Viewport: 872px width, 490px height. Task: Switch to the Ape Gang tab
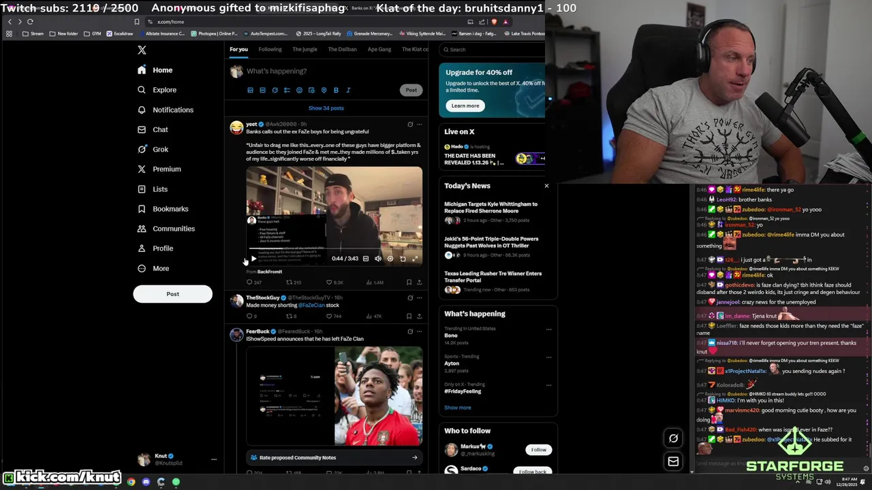[379, 49]
